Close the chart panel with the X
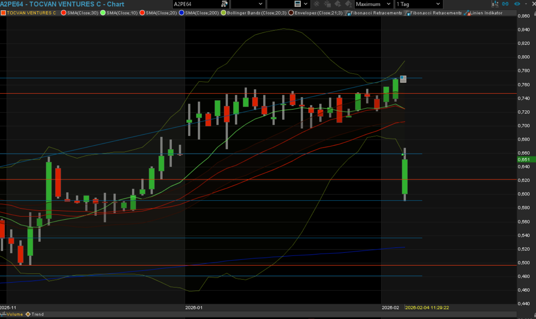 pos(534,4)
